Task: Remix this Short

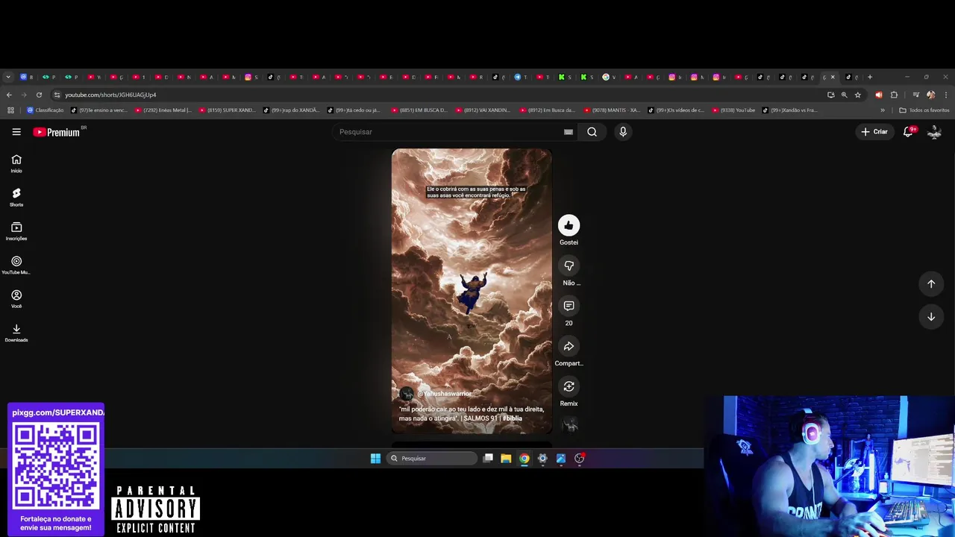Action: tap(569, 386)
